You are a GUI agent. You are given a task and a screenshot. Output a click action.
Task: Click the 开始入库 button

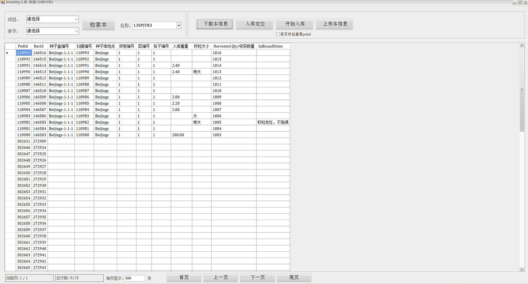pos(295,24)
